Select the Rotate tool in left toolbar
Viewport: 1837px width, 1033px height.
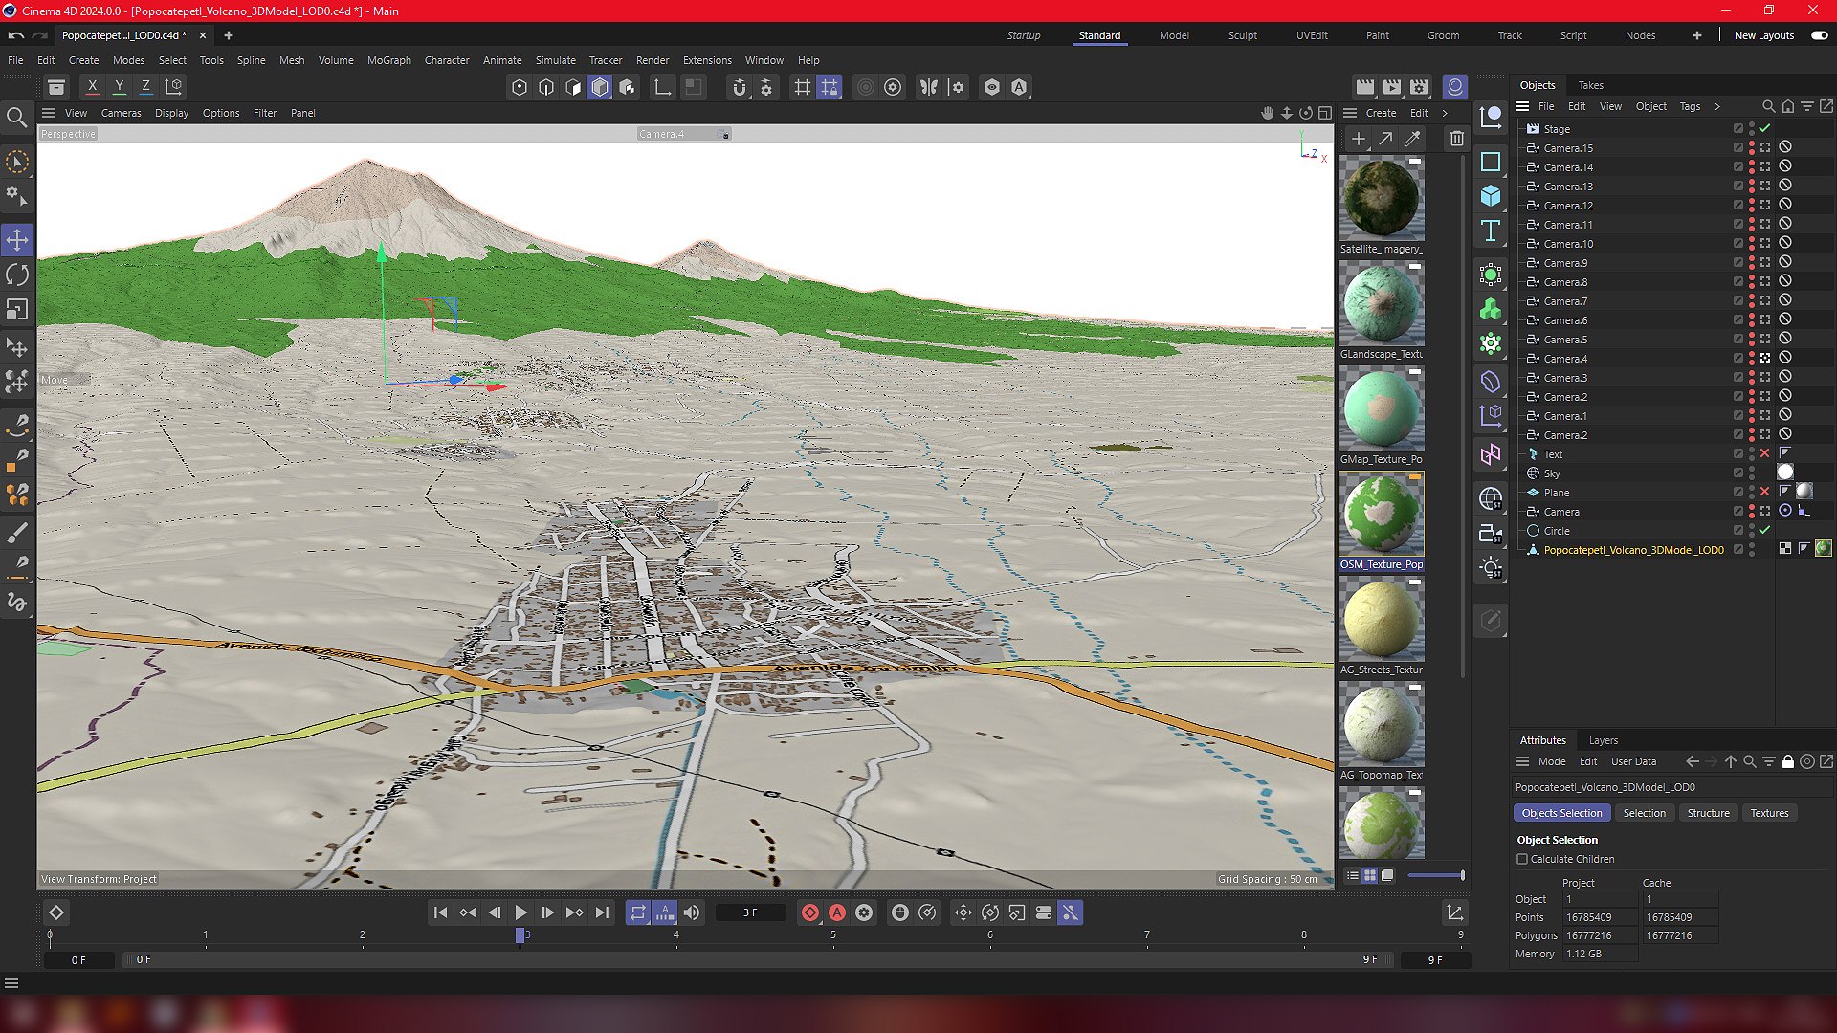[x=17, y=275]
